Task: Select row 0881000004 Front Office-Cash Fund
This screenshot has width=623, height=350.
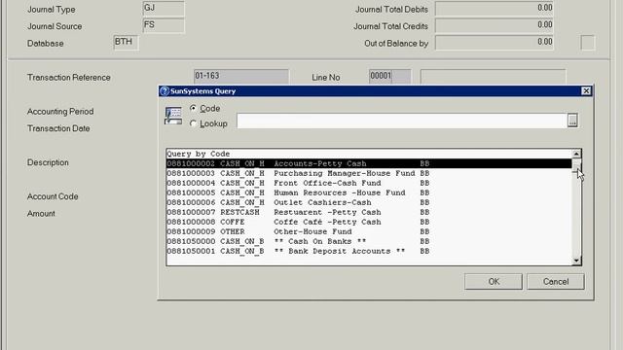Action: (369, 183)
